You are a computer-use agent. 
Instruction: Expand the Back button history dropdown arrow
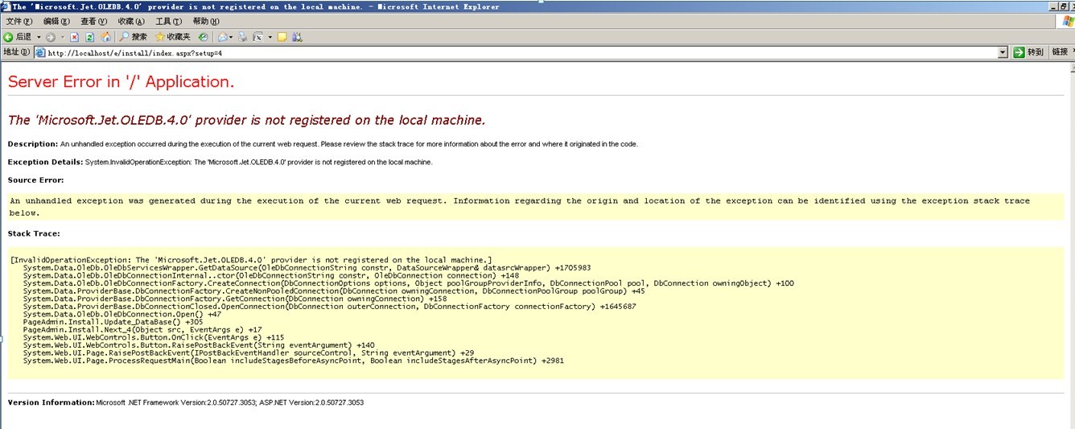(38, 37)
